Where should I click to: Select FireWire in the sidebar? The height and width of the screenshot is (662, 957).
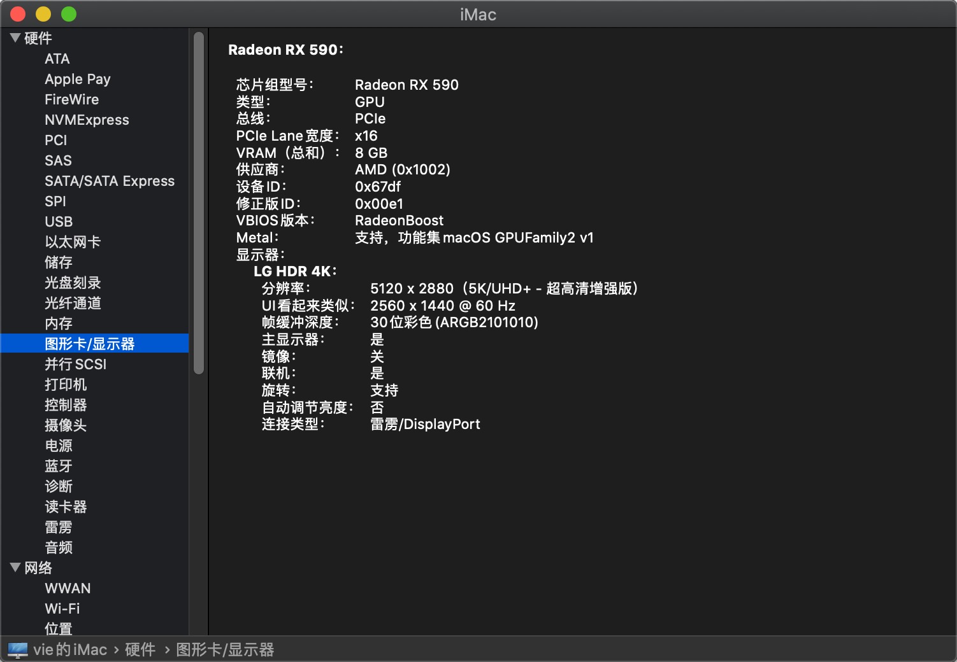(x=72, y=99)
